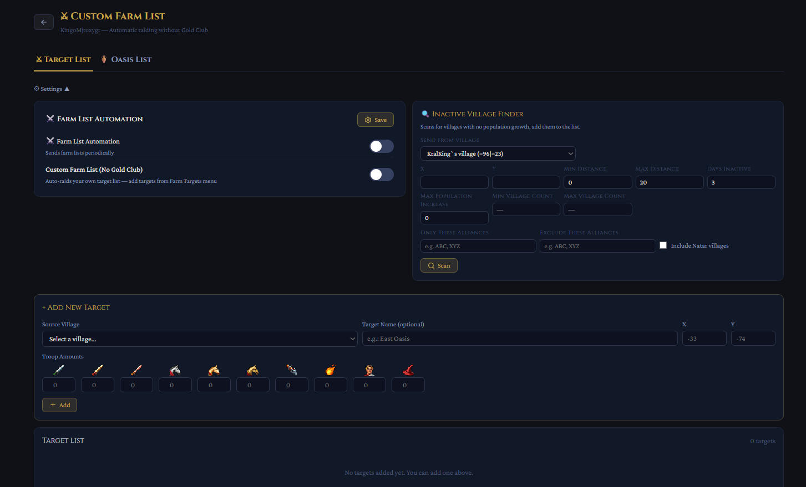Image resolution: width=806 pixels, height=487 pixels.
Task: Enable the Farm List Automation switch
Action: [382, 146]
